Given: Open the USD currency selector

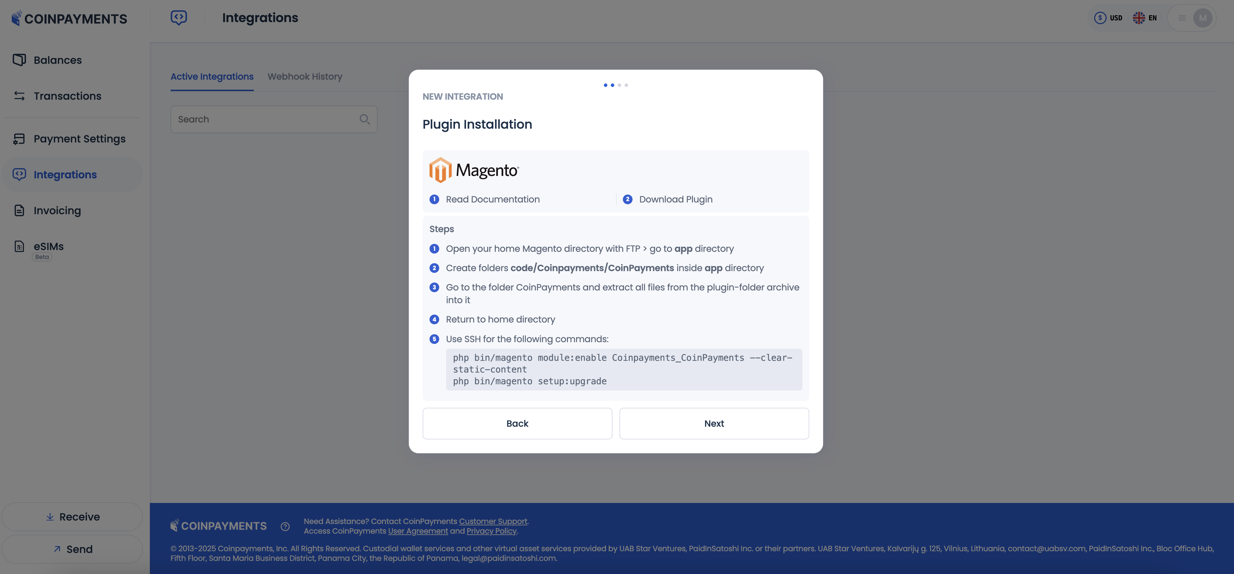Looking at the screenshot, I should coord(1108,18).
